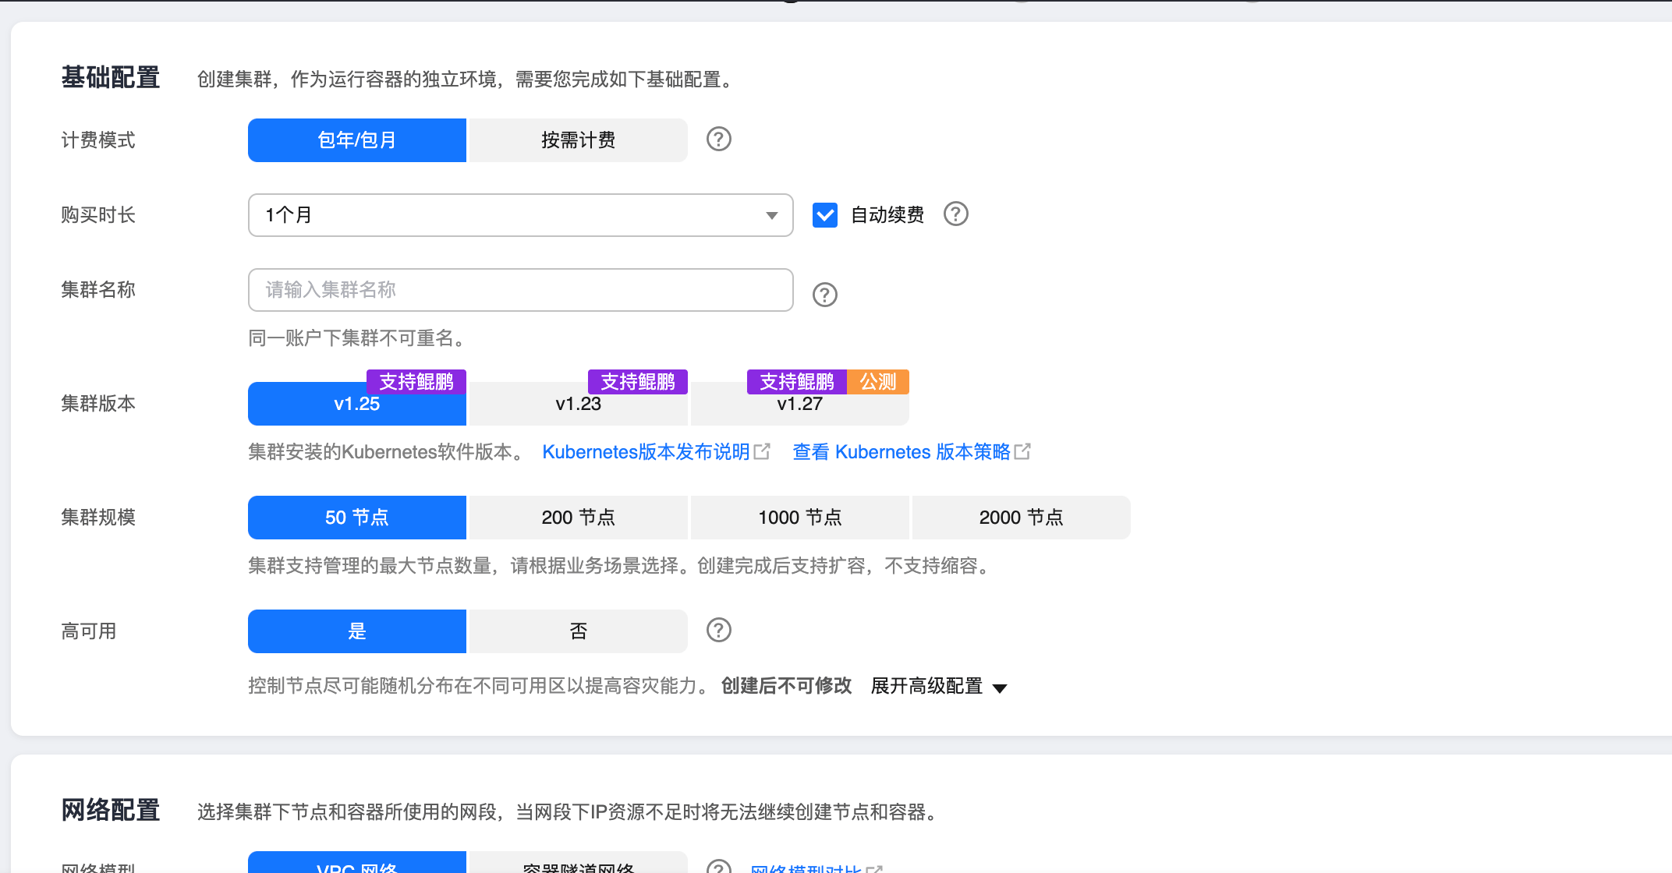
Task: Select 按需计费 billing mode
Action: [577, 140]
